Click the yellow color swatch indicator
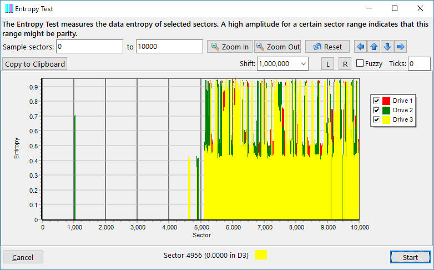Screen dimensions: 434x270 261,255
